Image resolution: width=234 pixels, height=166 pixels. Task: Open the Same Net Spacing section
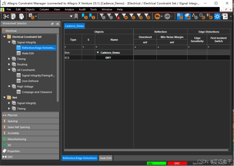[30, 127]
